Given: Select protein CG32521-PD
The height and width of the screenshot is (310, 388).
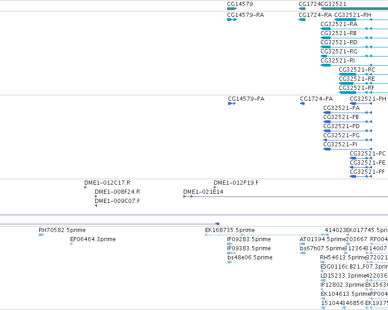Looking at the screenshot, I should pos(341,126).
